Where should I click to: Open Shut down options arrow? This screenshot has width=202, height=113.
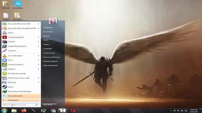(x=55, y=105)
